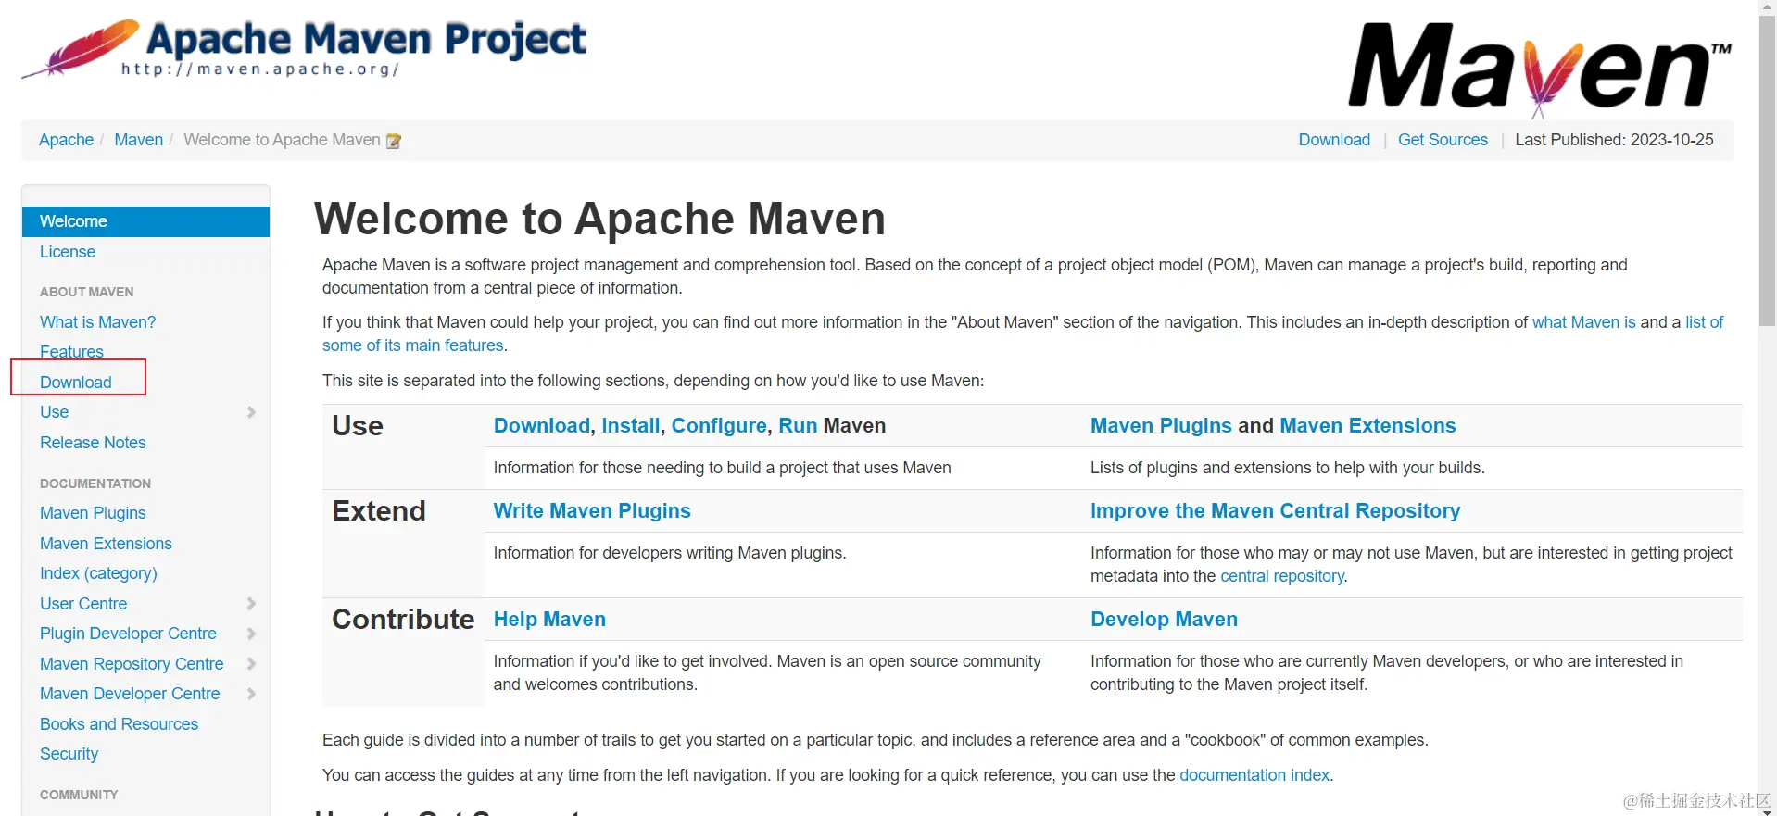The image size is (1777, 816).
Task: Follow the 'what Maven is' link
Action: [x=1583, y=322]
